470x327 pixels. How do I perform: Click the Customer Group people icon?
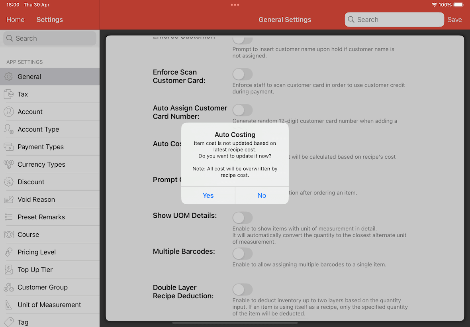click(9, 287)
